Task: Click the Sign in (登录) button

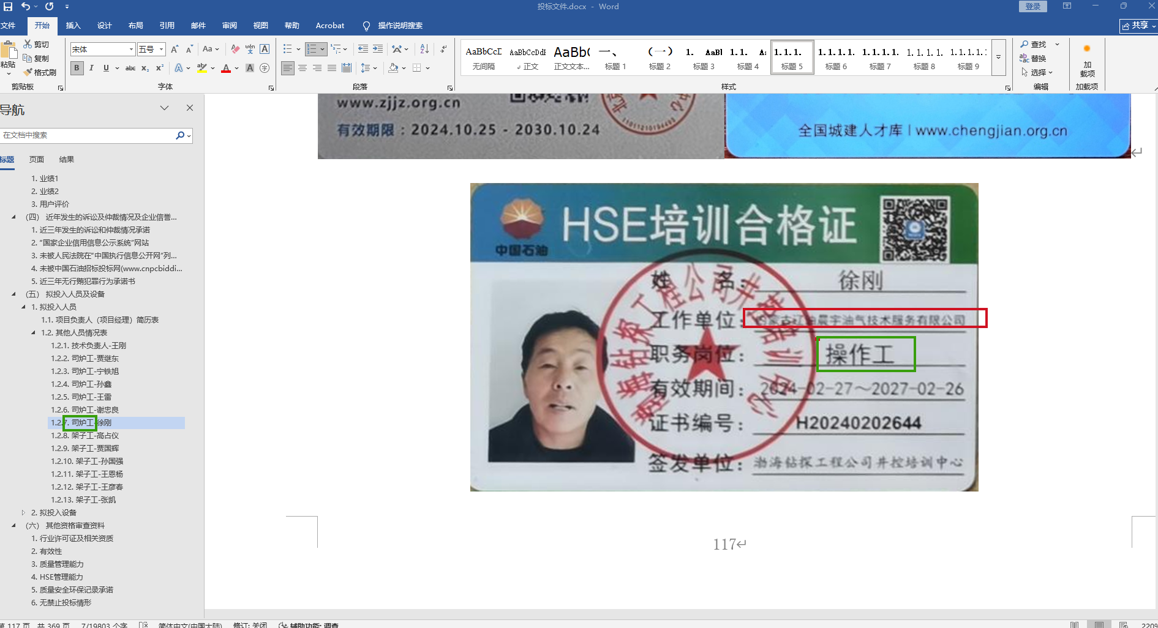Action: 1033,6
